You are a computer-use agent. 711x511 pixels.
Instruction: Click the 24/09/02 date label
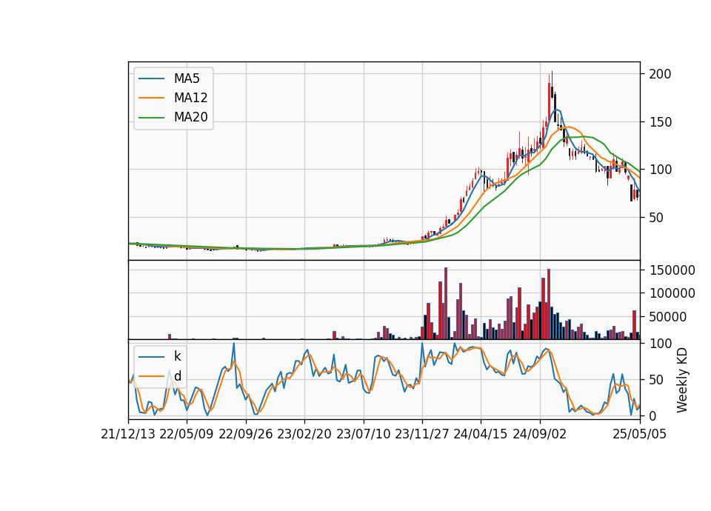click(x=540, y=435)
